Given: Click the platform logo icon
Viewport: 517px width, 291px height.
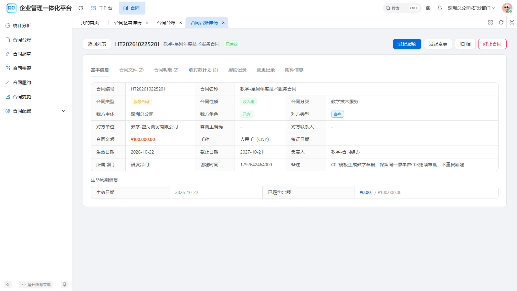Looking at the screenshot, I should (11, 8).
